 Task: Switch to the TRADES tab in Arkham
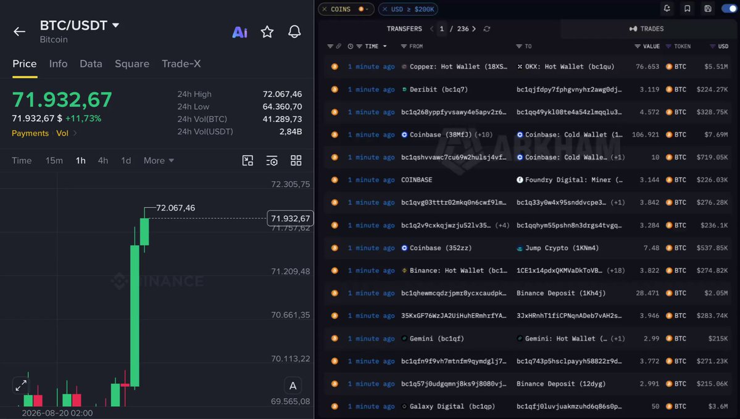coord(647,29)
